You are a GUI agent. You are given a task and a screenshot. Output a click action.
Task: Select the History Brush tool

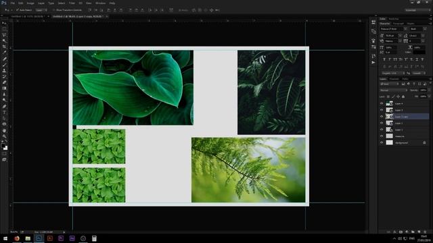point(4,76)
